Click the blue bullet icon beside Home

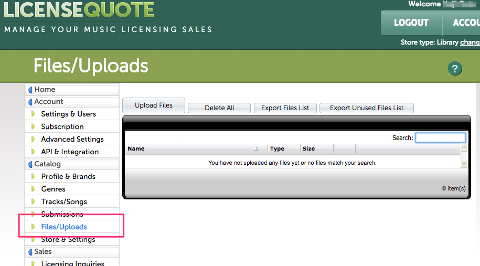point(30,90)
